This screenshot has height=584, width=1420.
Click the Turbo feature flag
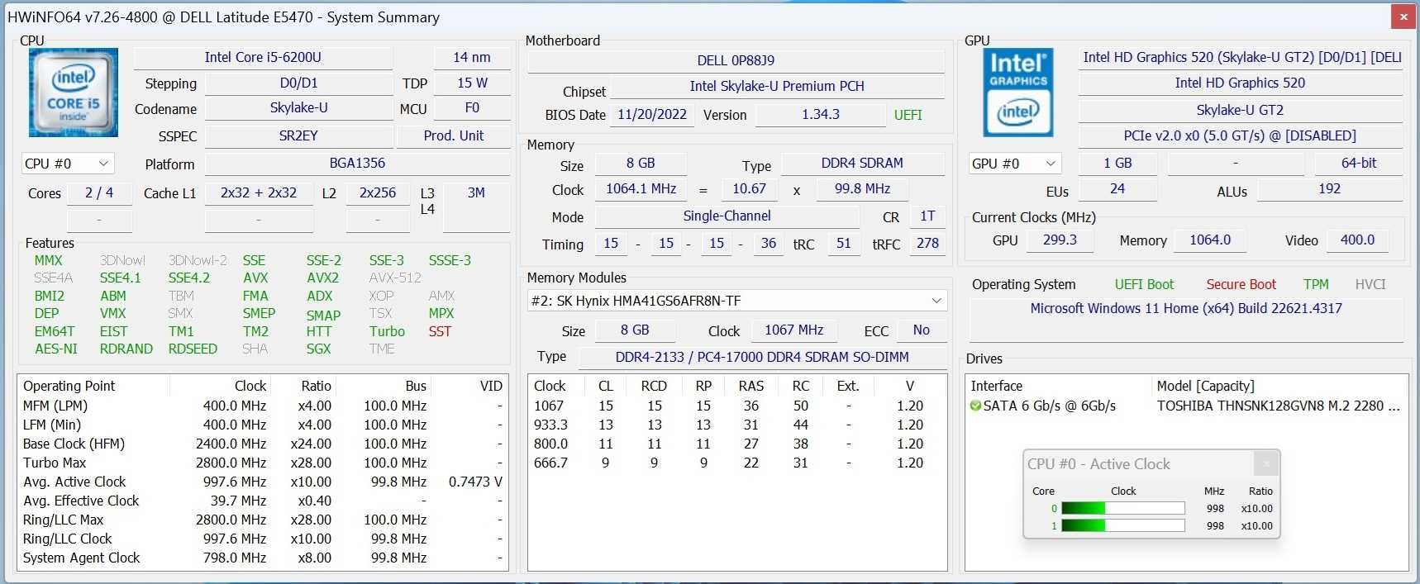pos(387,331)
